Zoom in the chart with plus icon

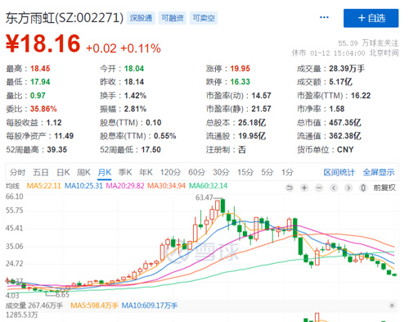click(304, 188)
